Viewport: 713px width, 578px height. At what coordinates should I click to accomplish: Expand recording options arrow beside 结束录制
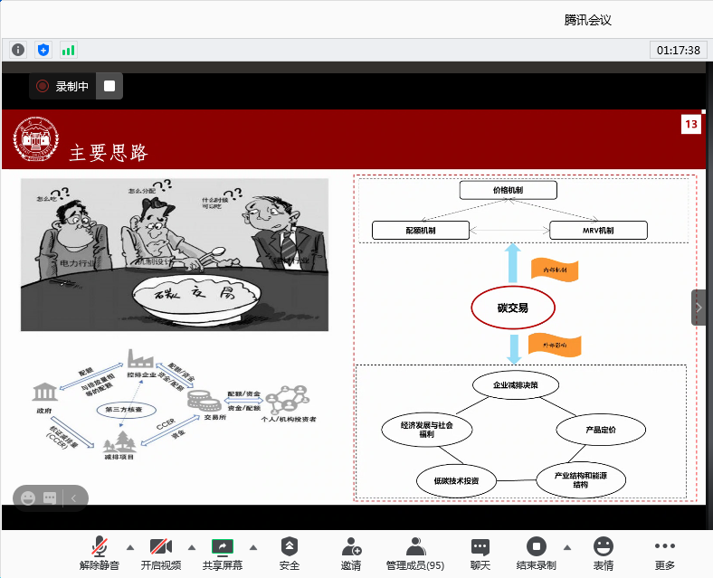[567, 547]
